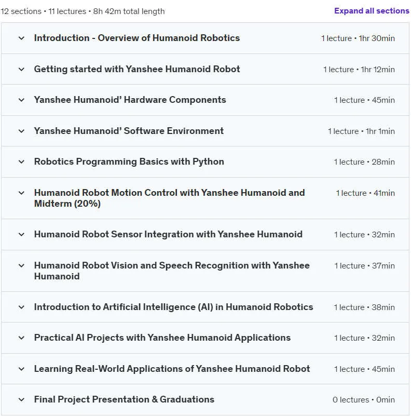Expand the Introduction - Overview of Humanoid Robotics chevron
411x416 pixels.
21,38
